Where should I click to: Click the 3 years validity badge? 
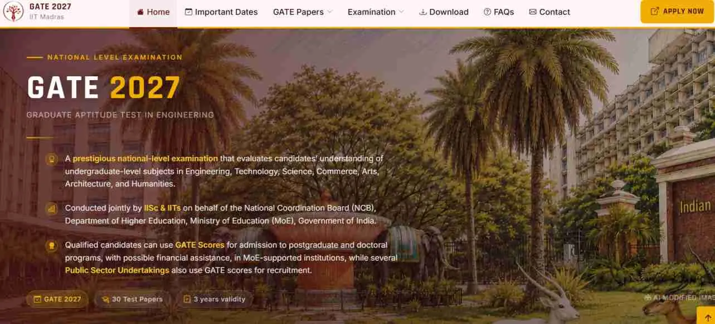point(214,299)
